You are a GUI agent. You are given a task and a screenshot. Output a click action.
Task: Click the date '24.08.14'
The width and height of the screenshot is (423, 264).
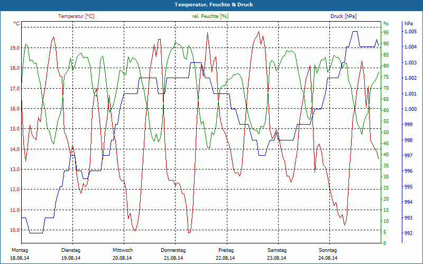coord(328,258)
